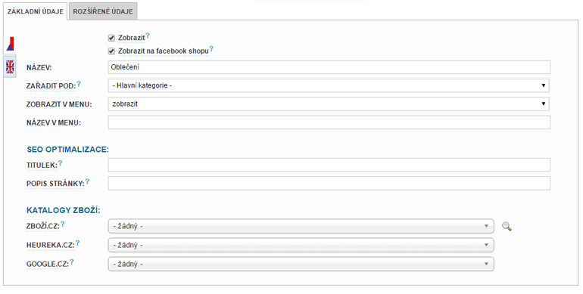Show help for Google.cz catalog
The width and height of the screenshot is (583, 294).
tap(72, 262)
